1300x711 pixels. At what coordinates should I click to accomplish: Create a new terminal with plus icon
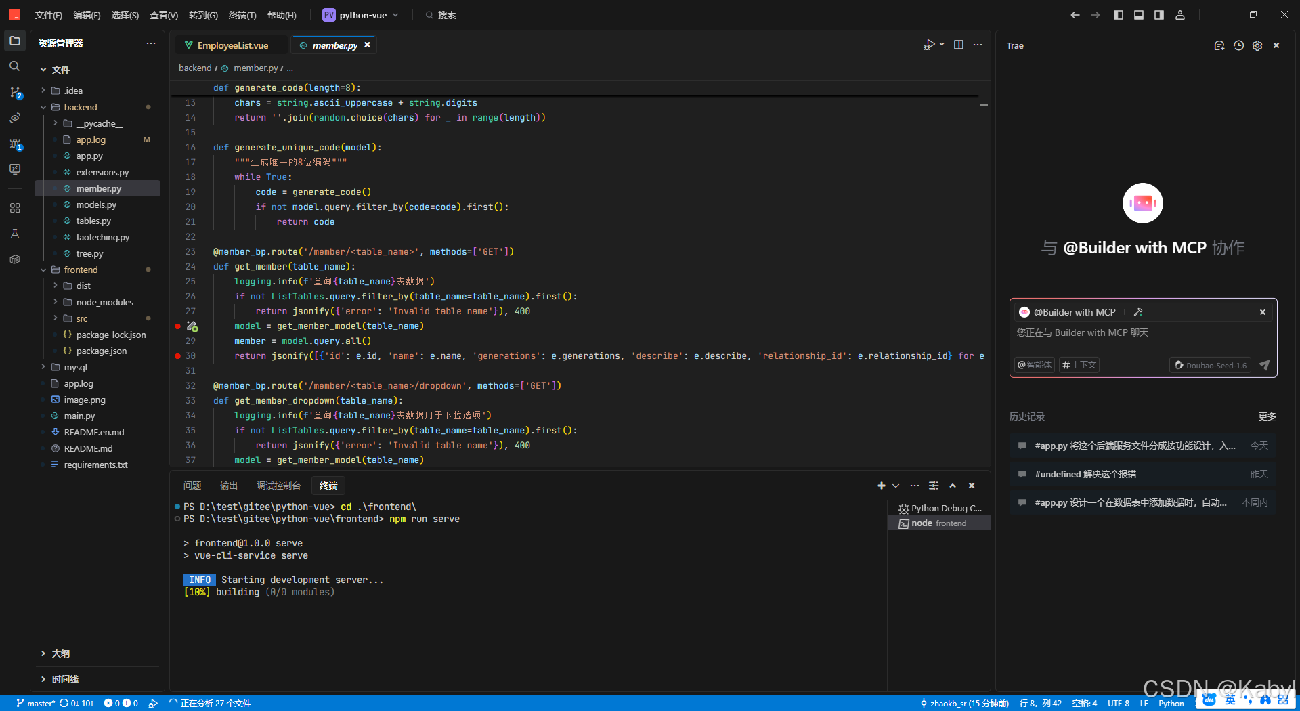[x=881, y=486]
